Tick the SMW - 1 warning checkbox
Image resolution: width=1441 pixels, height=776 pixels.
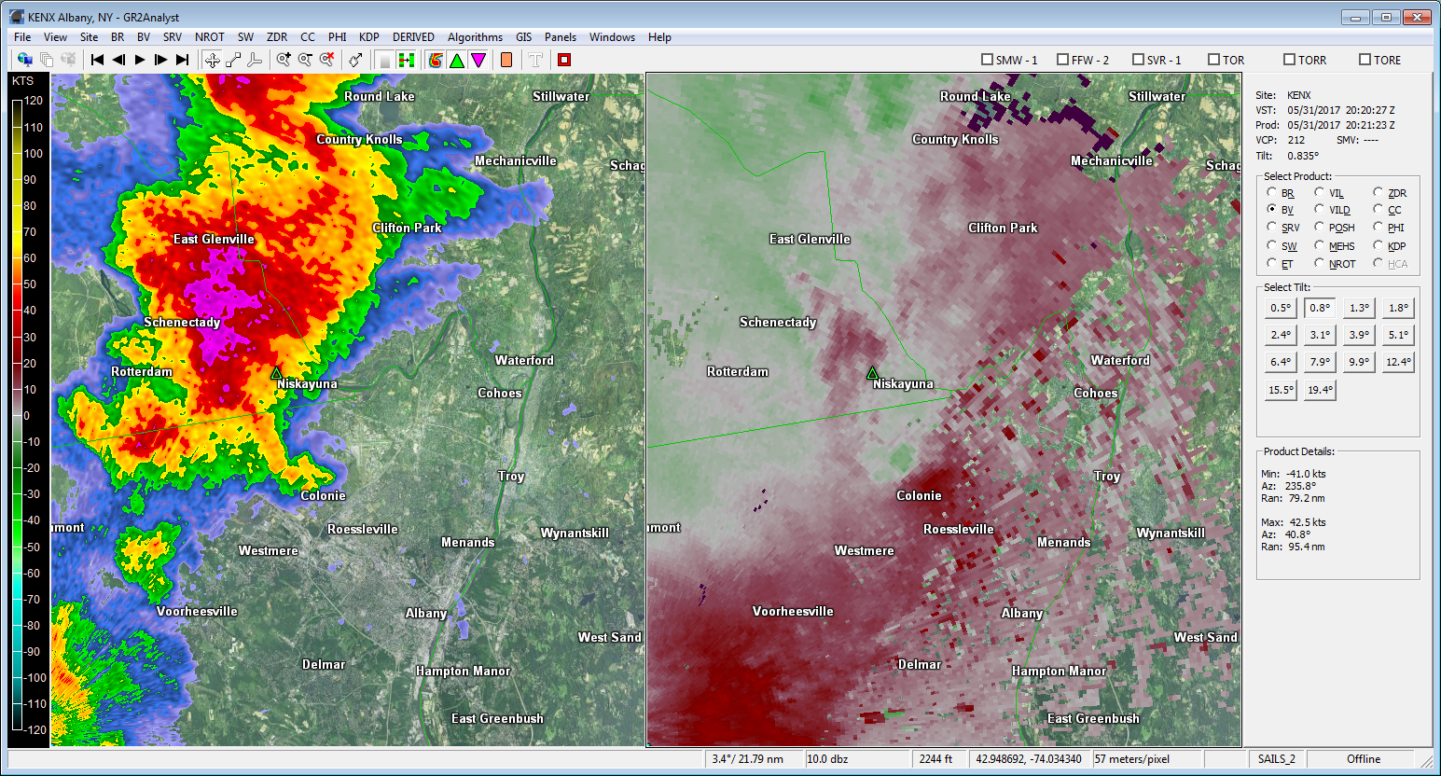point(987,60)
